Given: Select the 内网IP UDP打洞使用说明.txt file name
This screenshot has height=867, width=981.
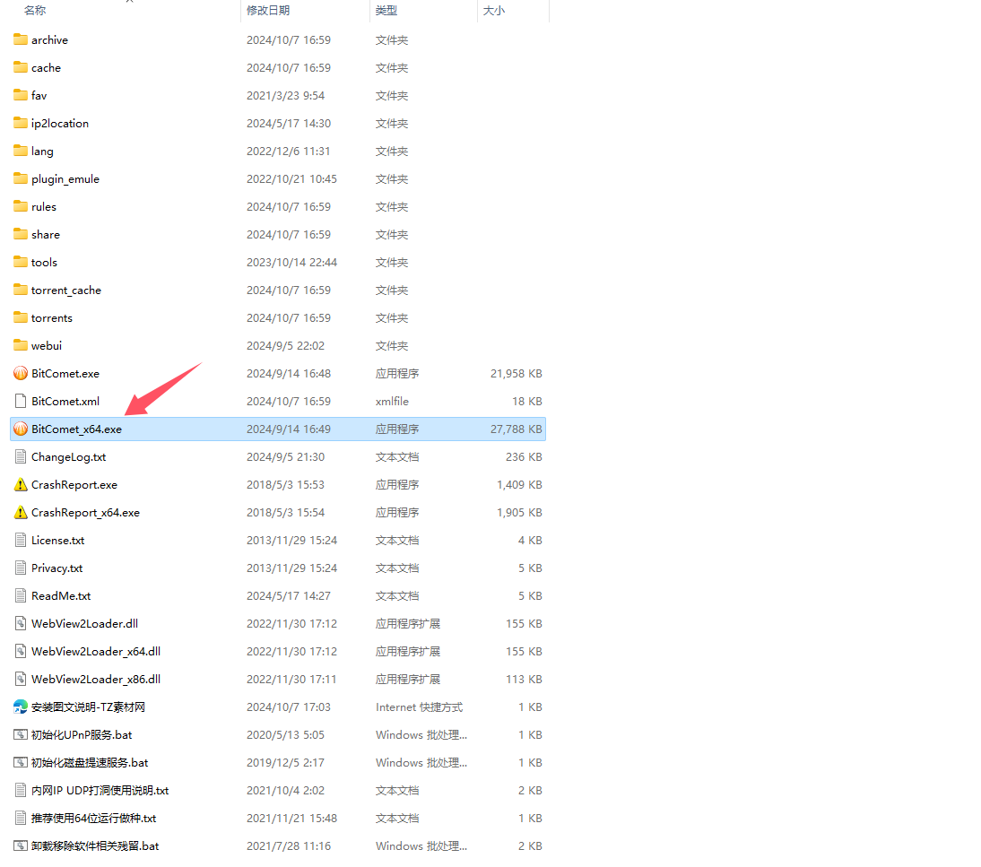Looking at the screenshot, I should [x=100, y=791].
